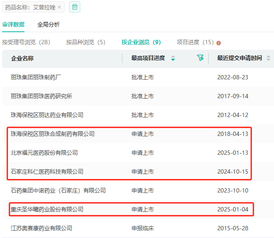Click the date 2017-09-14
Viewport: 274px width, 238px height.
(233, 96)
